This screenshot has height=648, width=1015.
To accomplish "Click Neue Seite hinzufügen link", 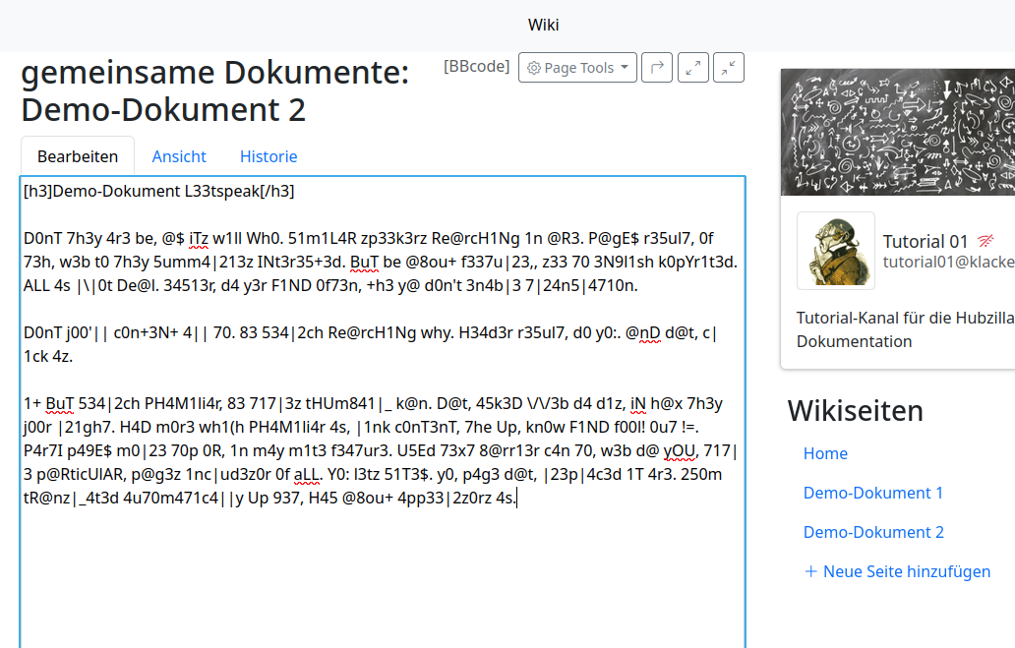I will click(906, 571).
